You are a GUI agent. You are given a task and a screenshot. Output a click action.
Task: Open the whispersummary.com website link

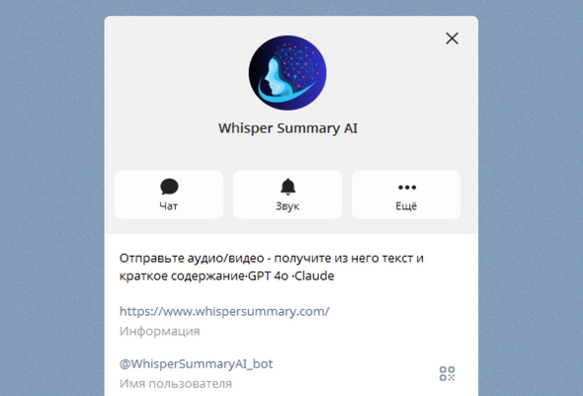click(224, 311)
